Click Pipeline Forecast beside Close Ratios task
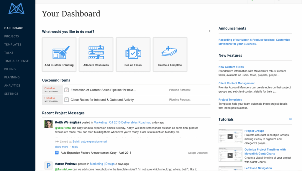The width and height of the screenshot is (302, 171). point(180,100)
